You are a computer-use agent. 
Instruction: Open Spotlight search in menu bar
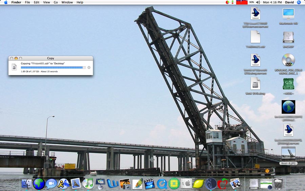[299, 2]
